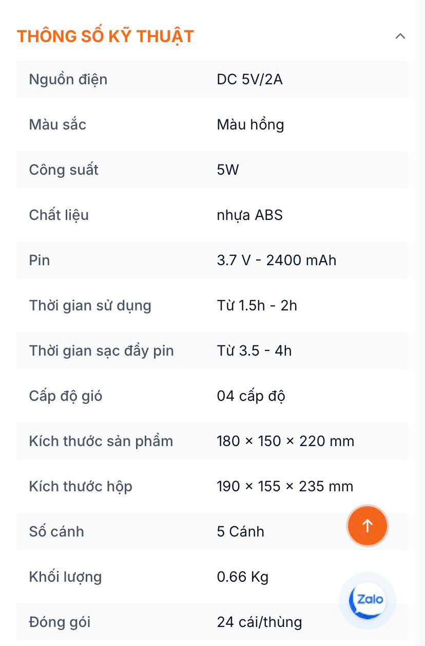Click the 04 cấp độ value
Image resolution: width=425 pixels, height=646 pixels.
pos(251,396)
